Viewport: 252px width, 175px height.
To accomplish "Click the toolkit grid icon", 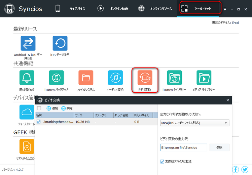I will point(184,8).
